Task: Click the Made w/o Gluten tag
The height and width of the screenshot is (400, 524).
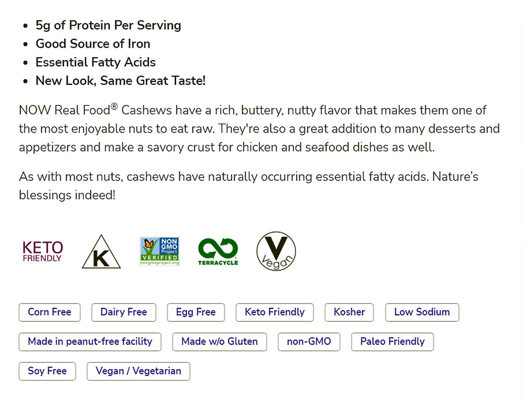Action: (220, 341)
